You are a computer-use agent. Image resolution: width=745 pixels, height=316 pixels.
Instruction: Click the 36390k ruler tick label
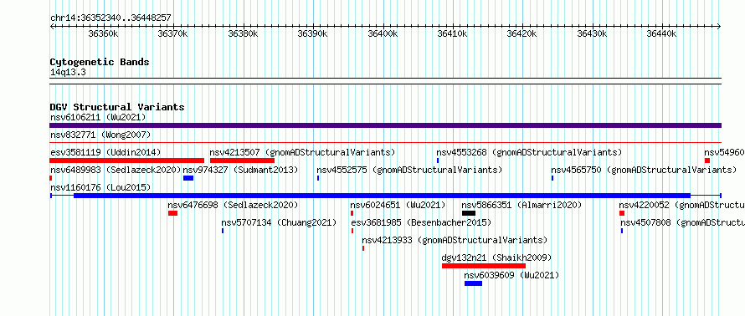coord(313,34)
